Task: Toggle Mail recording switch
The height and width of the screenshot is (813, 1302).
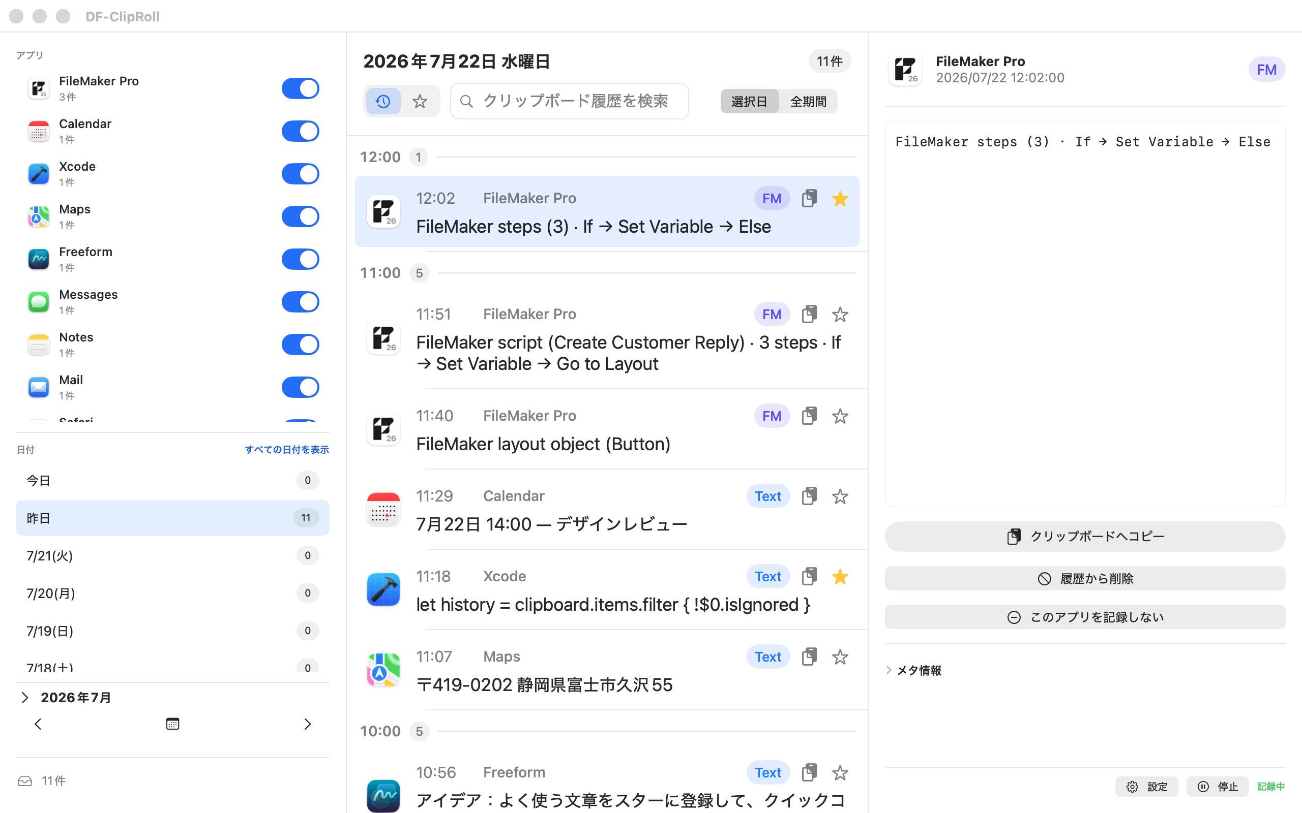Action: coord(300,387)
